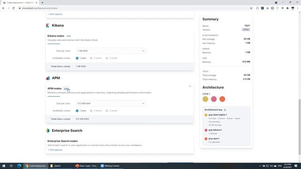Open Kibana size per zone dropdown
Viewport: 301px width, 169px height.
click(111, 51)
